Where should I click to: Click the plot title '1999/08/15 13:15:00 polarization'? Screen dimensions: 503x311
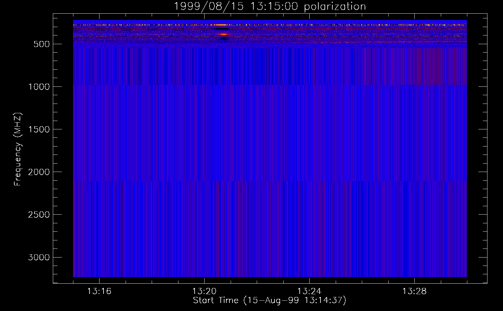click(270, 6)
